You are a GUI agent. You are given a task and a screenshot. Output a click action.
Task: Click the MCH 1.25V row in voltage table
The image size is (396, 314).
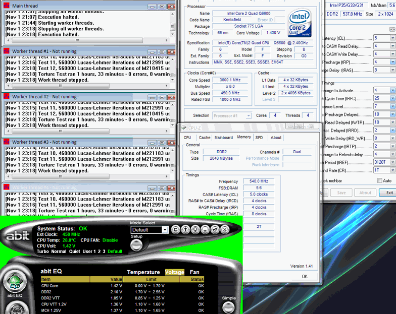point(122,310)
